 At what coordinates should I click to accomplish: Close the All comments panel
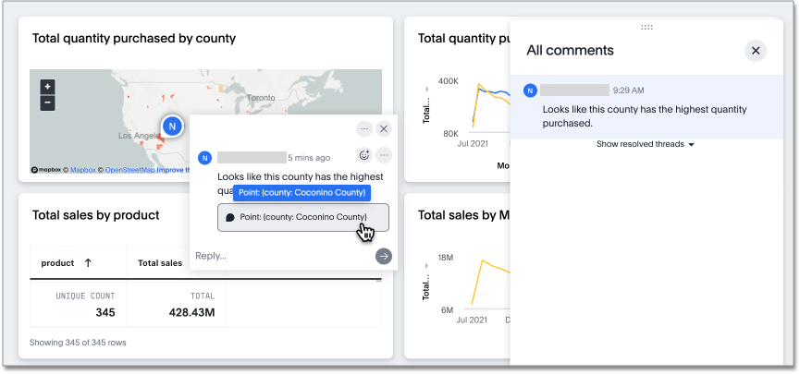(x=756, y=51)
